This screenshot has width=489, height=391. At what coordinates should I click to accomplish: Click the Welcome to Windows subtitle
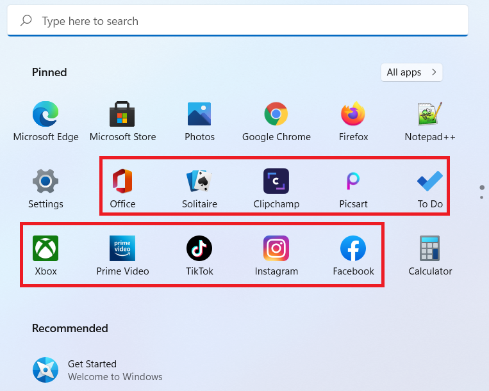pos(115,377)
